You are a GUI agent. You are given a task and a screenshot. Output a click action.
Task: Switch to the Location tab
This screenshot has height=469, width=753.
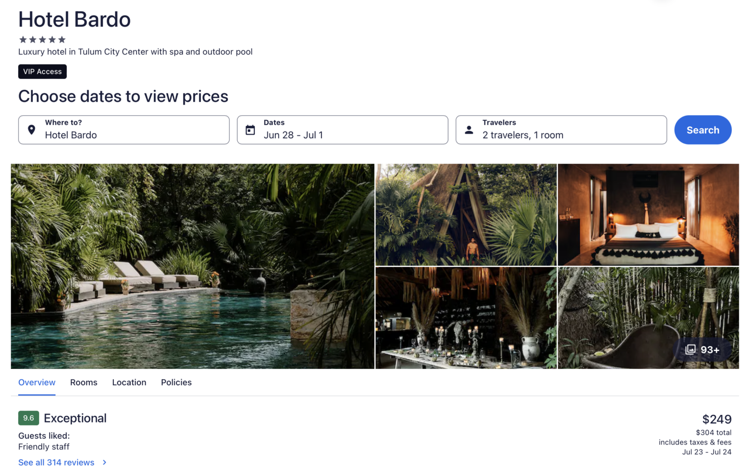129,382
